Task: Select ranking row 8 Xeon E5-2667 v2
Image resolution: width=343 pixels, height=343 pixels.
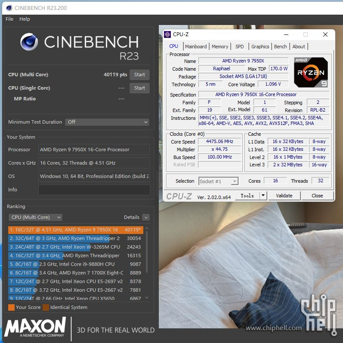Action: click(x=76, y=290)
